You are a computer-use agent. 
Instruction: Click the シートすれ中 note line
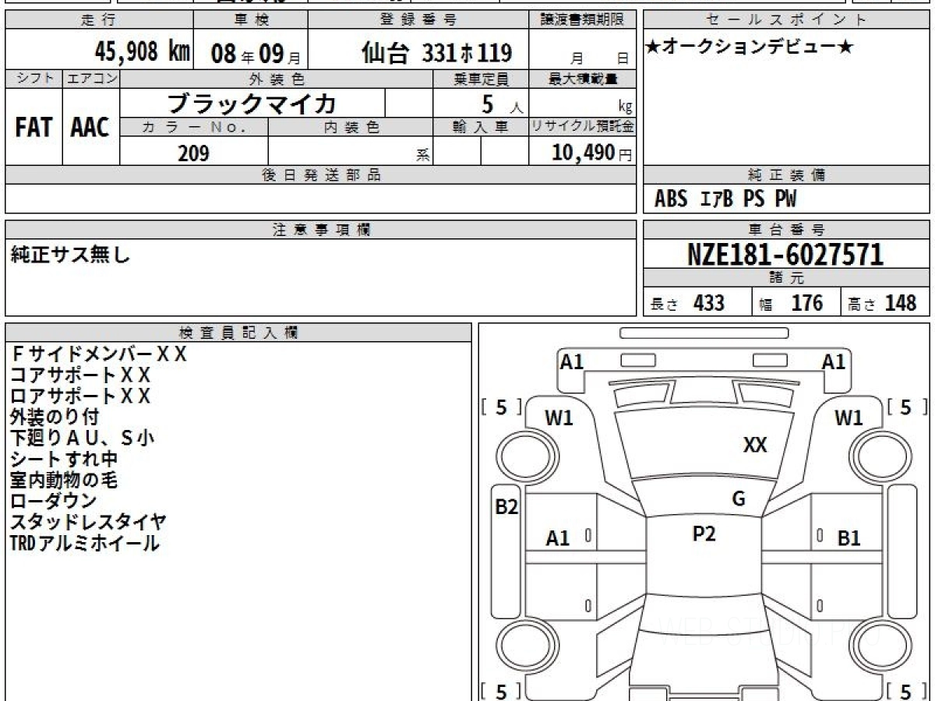(64, 460)
